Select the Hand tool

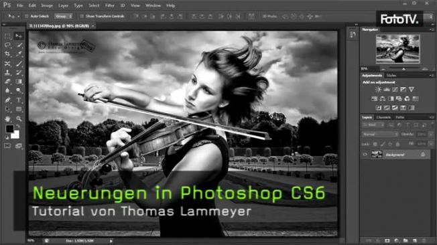pos(7,118)
